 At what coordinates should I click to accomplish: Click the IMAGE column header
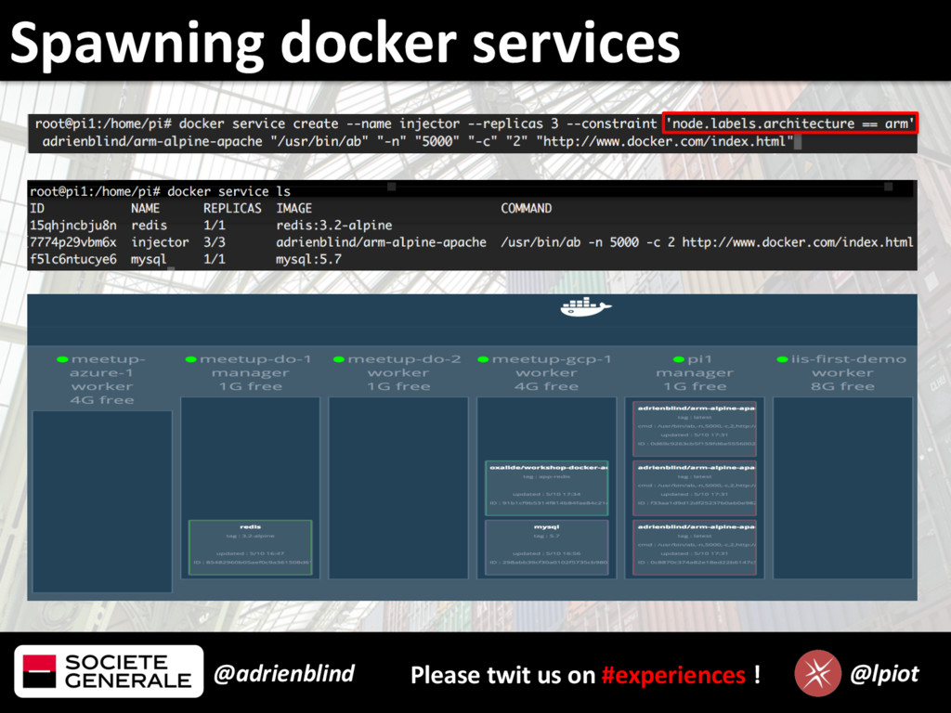pyautogui.click(x=294, y=208)
